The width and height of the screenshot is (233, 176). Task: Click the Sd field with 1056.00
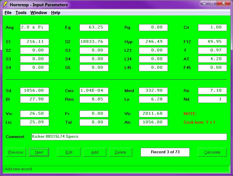34,91
